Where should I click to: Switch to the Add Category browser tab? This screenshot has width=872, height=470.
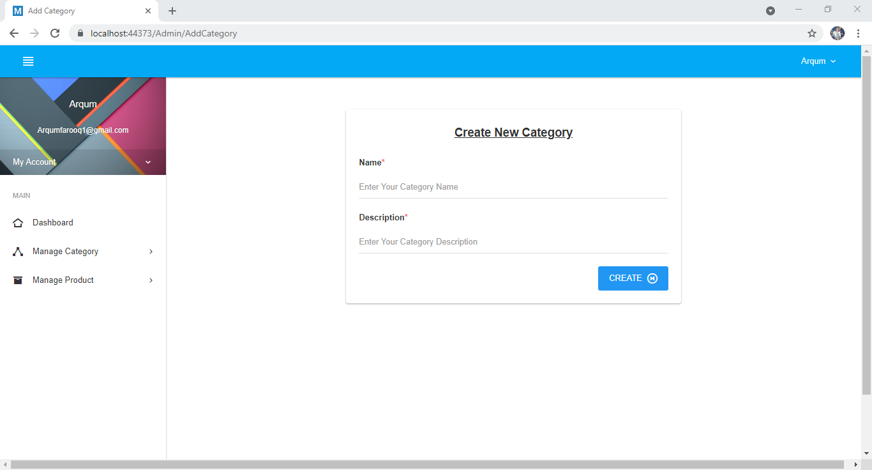click(82, 11)
